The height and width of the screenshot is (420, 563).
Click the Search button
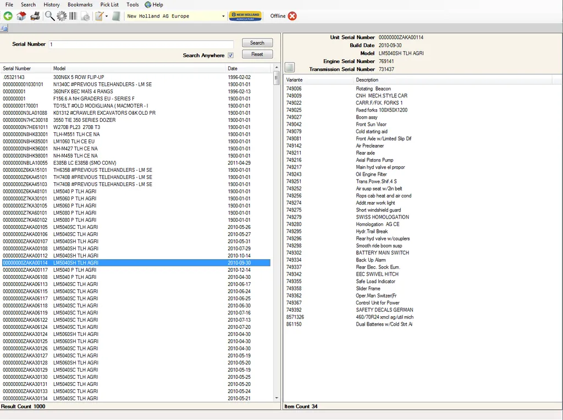click(257, 43)
